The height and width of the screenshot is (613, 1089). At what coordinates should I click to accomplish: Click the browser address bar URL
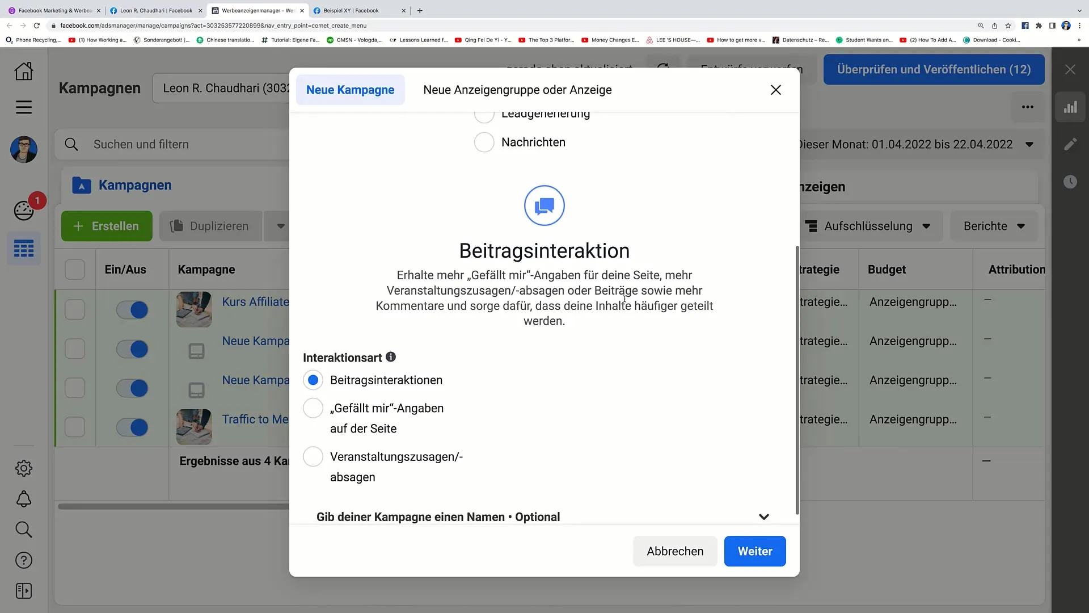213,26
